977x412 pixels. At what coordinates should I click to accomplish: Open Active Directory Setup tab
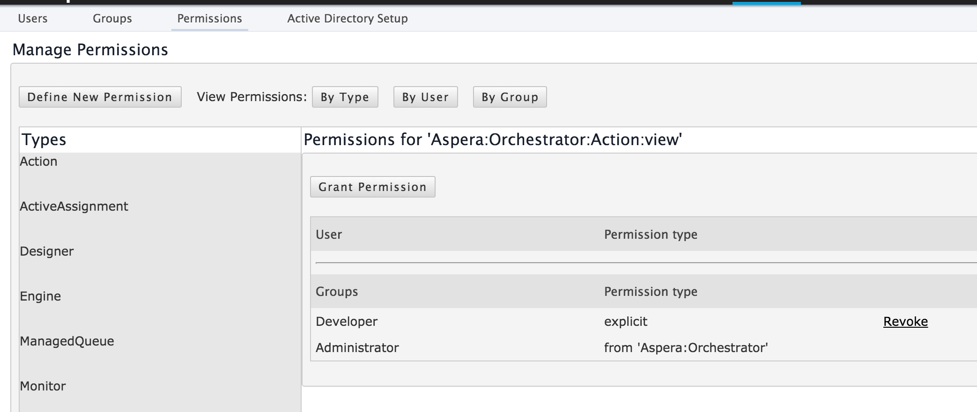tap(348, 19)
